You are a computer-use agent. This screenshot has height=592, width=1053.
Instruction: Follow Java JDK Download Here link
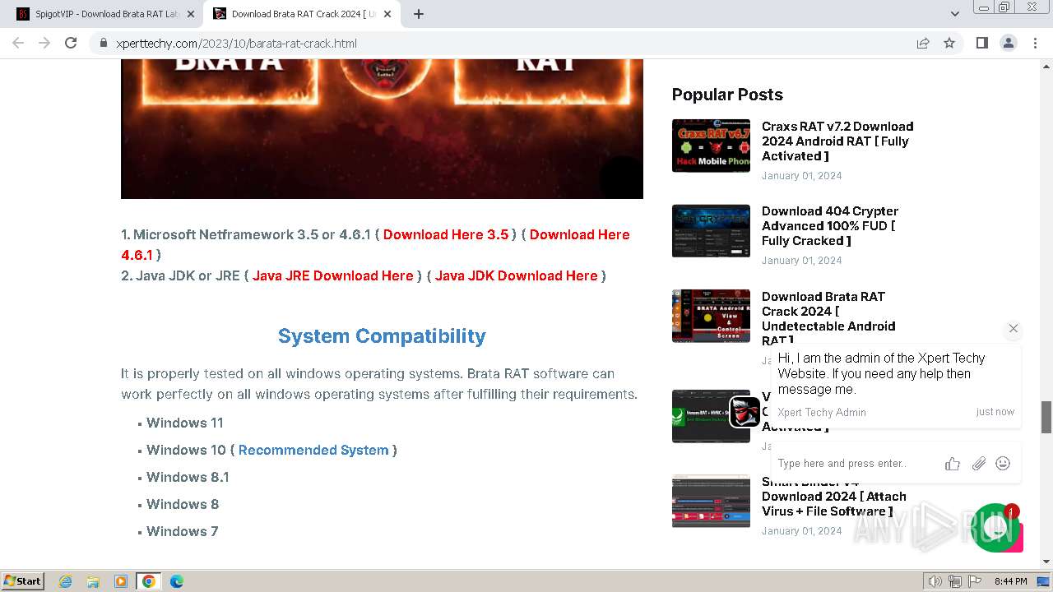[x=516, y=275]
